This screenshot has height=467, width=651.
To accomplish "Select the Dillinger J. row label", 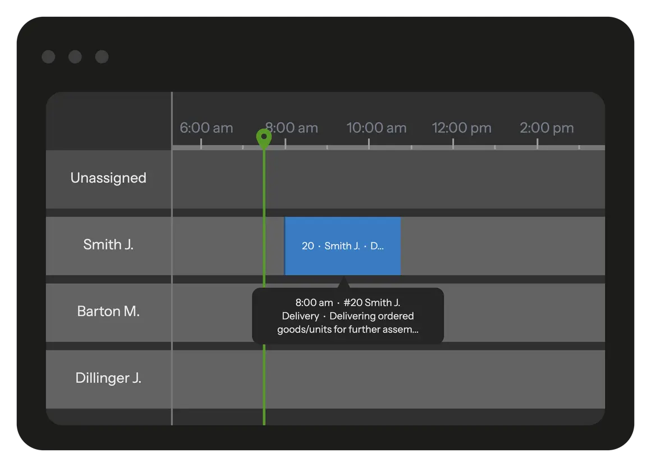I will [x=108, y=378].
